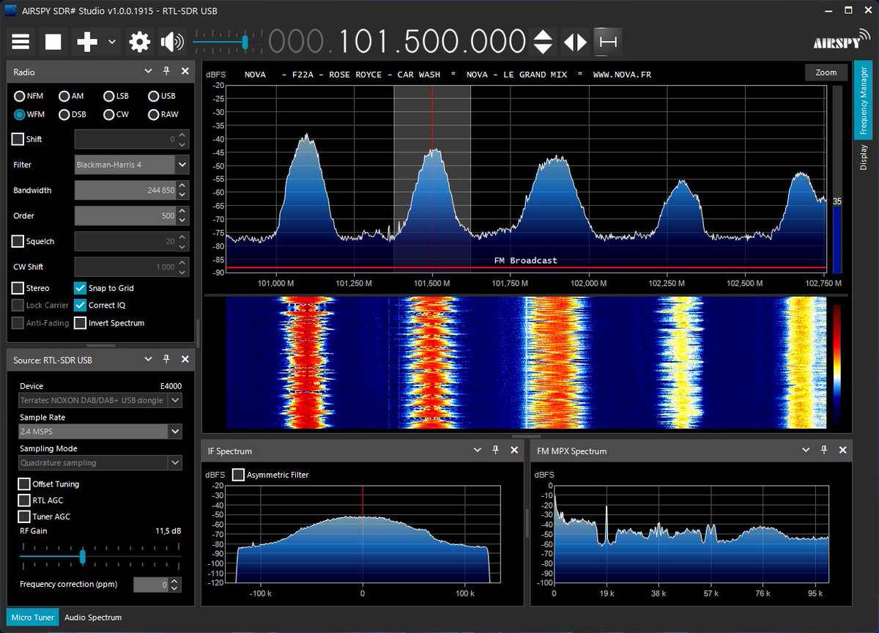Close the FM MPX Spectrum panel
The height and width of the screenshot is (633, 879).
pyautogui.click(x=843, y=451)
